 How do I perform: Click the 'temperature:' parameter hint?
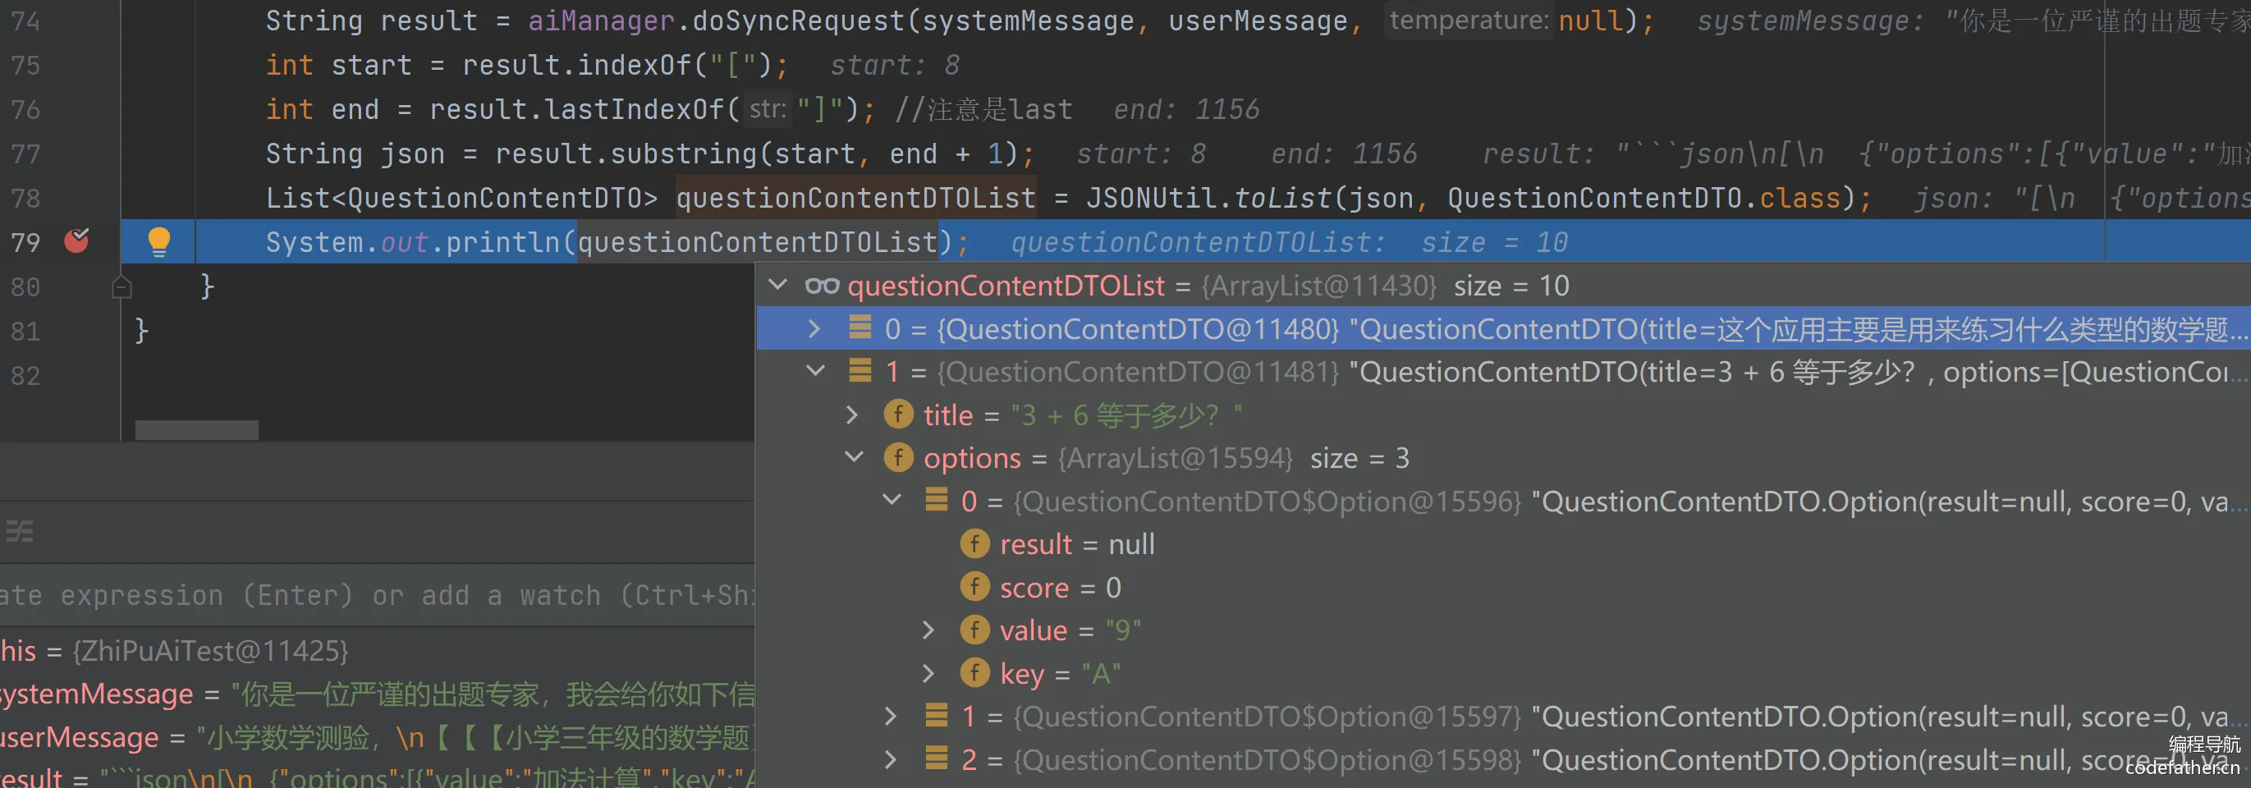pos(1468,20)
